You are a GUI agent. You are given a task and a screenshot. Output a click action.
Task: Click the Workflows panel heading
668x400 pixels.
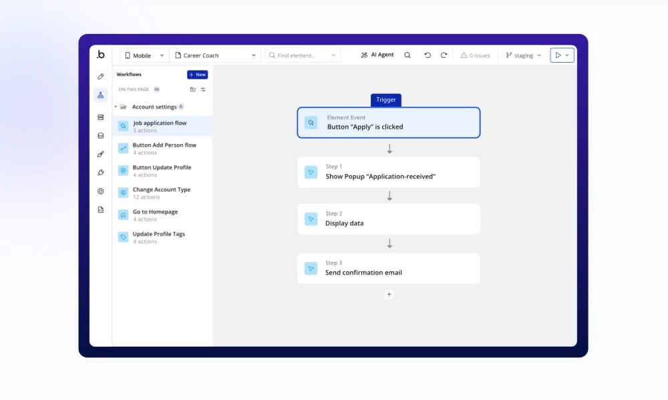click(129, 75)
